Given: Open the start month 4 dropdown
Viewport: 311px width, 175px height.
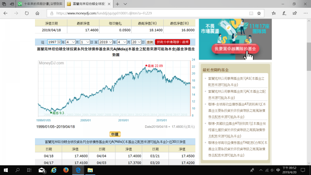Looking at the screenshot, I should point(70,42).
